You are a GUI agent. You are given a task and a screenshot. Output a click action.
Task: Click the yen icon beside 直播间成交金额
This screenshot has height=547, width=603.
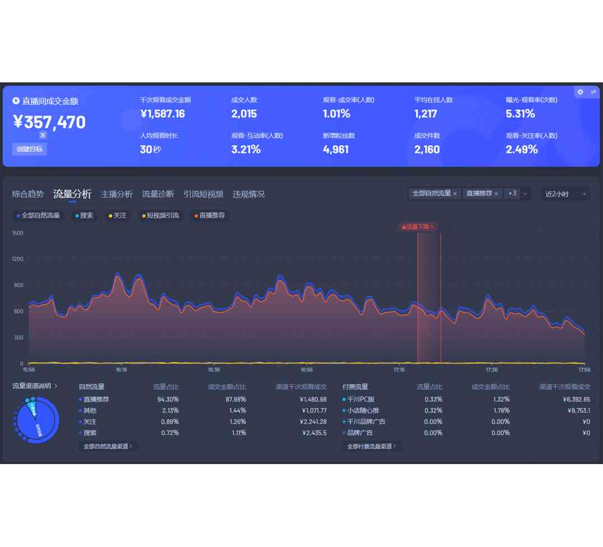tap(16, 101)
